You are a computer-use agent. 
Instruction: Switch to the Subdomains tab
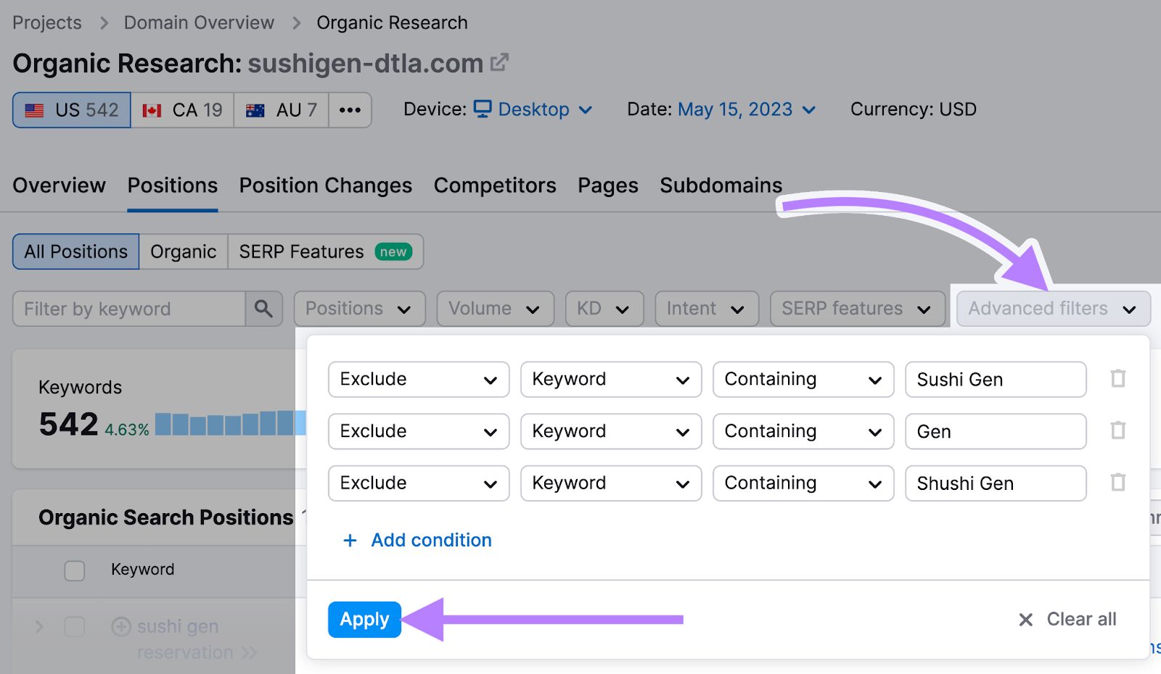click(x=721, y=186)
